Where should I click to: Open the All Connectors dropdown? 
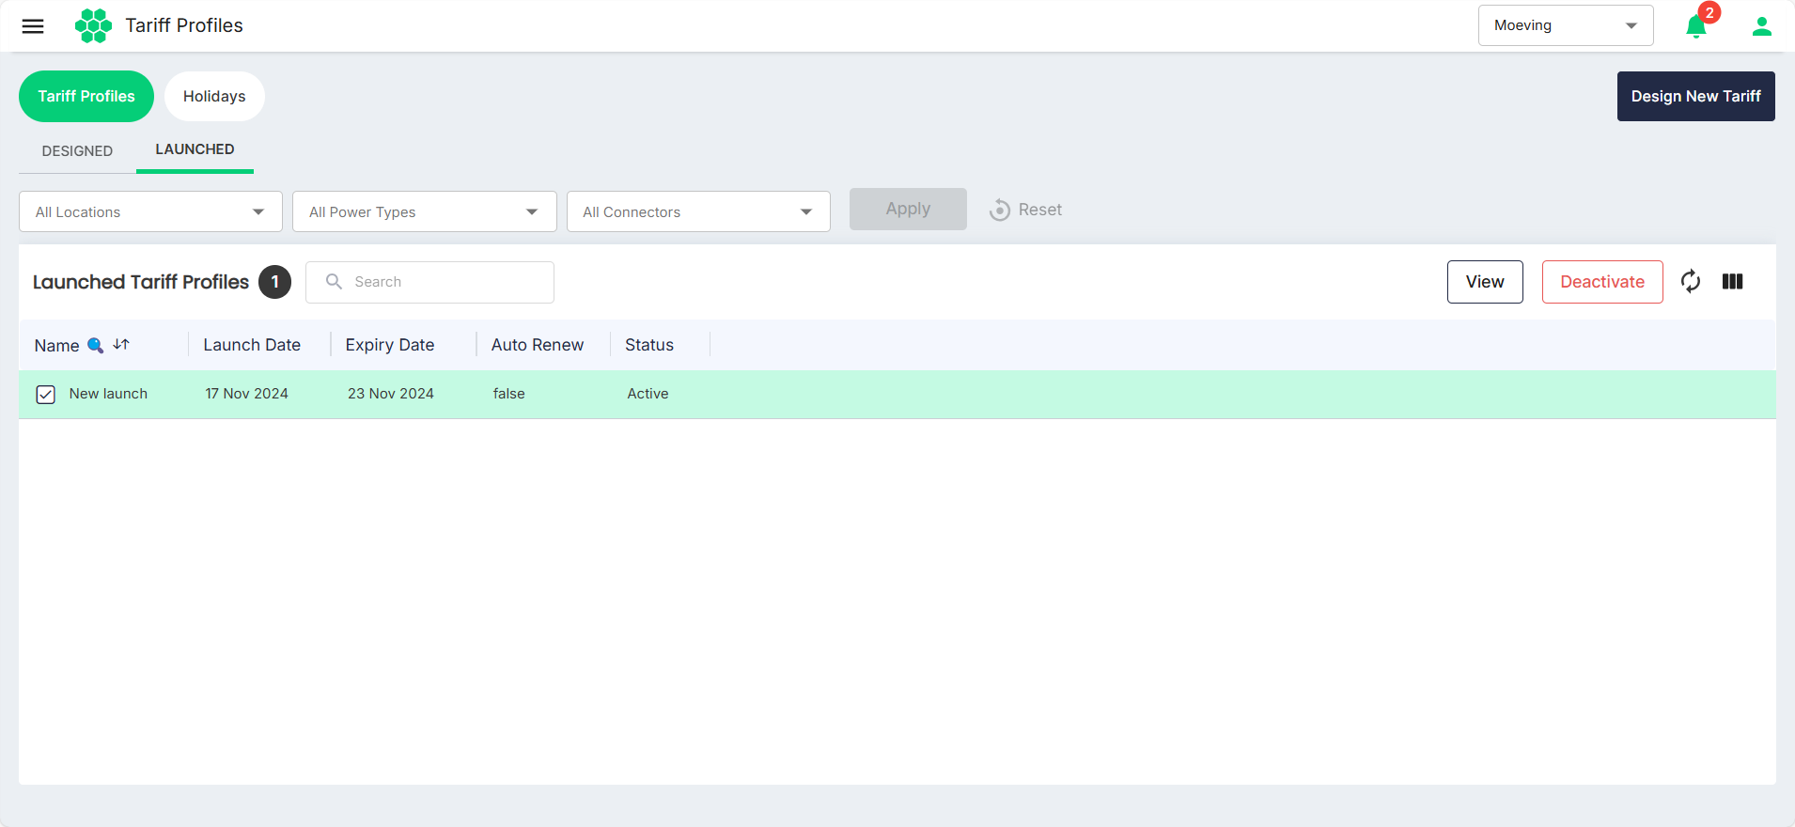(x=698, y=211)
